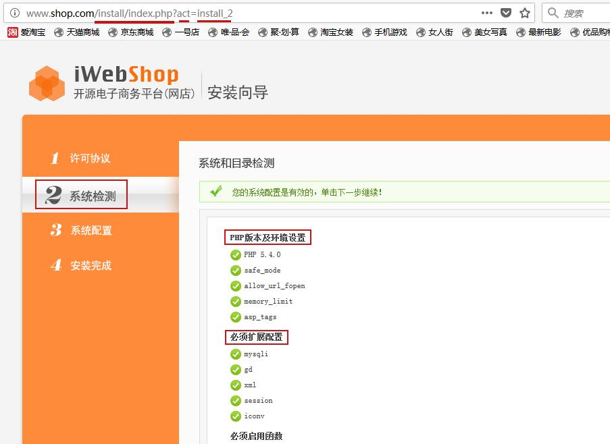Click the PHP版本及环境设置 section title
610x444 pixels.
coord(268,238)
